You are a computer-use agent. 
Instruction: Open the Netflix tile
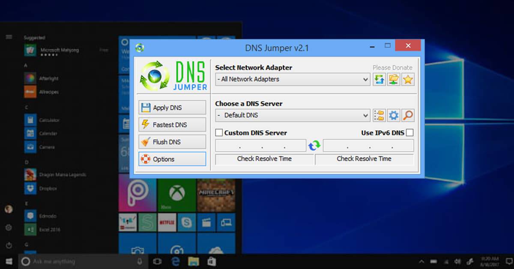(167, 222)
